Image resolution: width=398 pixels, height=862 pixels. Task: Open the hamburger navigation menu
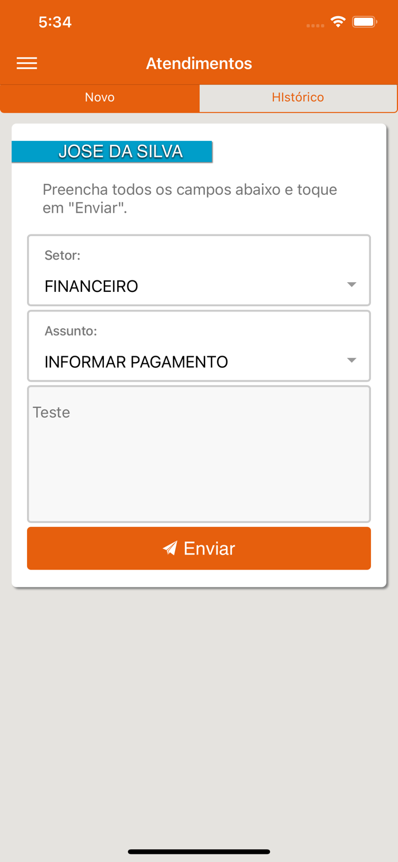tap(26, 63)
